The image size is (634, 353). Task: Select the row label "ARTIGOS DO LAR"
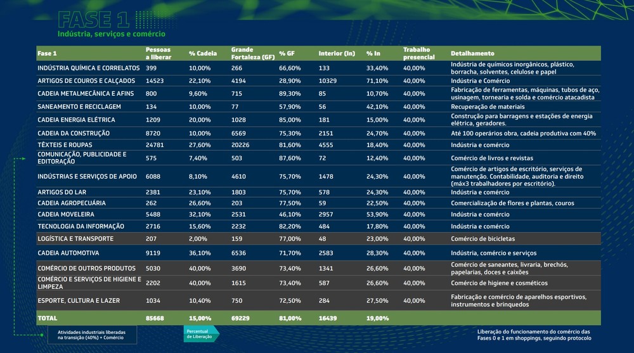coord(61,192)
